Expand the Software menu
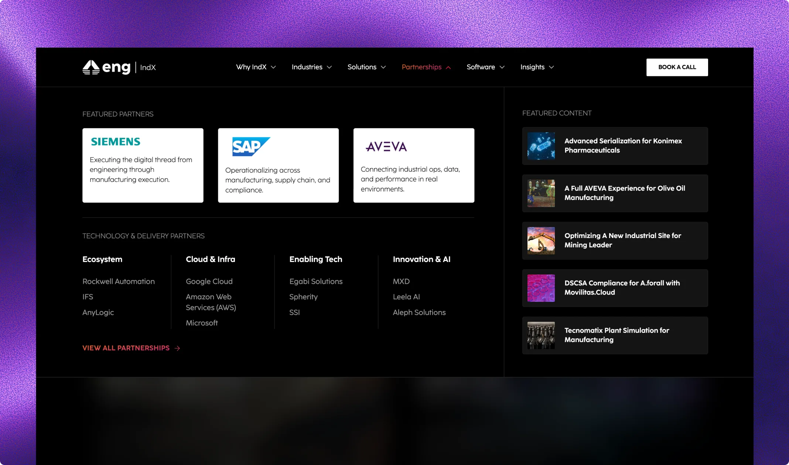The width and height of the screenshot is (789, 465). 485,67
